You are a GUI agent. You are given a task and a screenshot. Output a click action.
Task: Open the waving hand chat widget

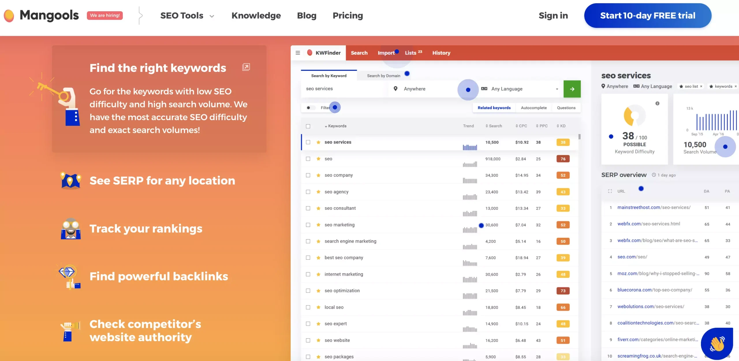point(717,344)
